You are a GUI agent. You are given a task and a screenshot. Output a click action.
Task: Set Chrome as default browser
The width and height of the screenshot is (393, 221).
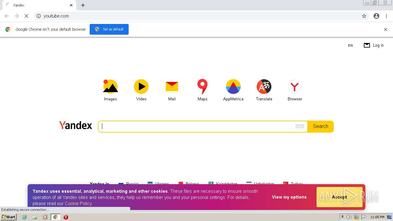coord(109,29)
